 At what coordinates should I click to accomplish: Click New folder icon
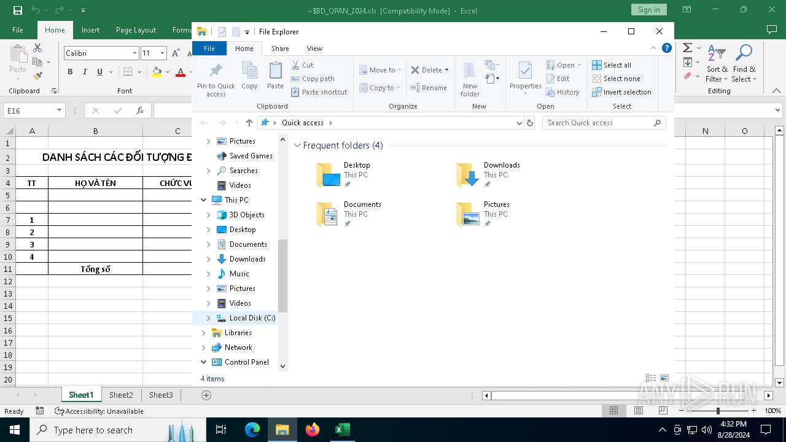point(470,72)
